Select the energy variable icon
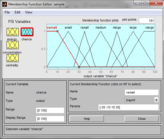This screenshot has height=139, width=164. click(x=13, y=32)
